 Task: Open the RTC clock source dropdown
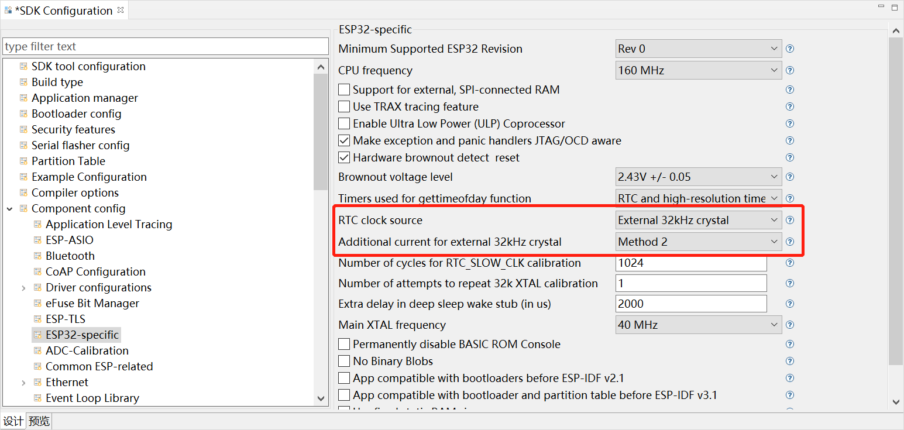(699, 220)
